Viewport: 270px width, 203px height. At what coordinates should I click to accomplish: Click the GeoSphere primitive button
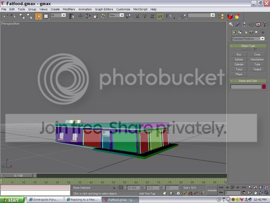(257, 59)
